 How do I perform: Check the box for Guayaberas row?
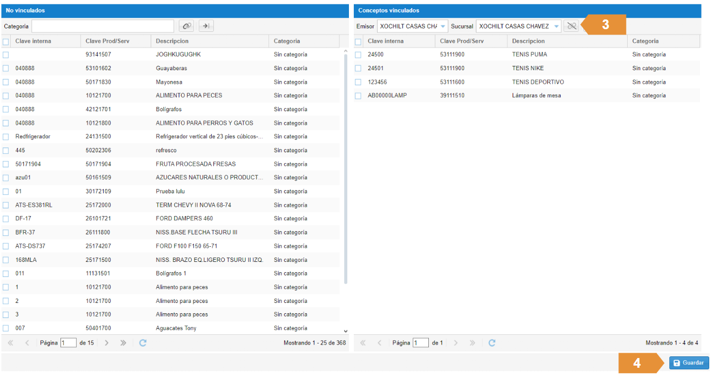tap(6, 69)
